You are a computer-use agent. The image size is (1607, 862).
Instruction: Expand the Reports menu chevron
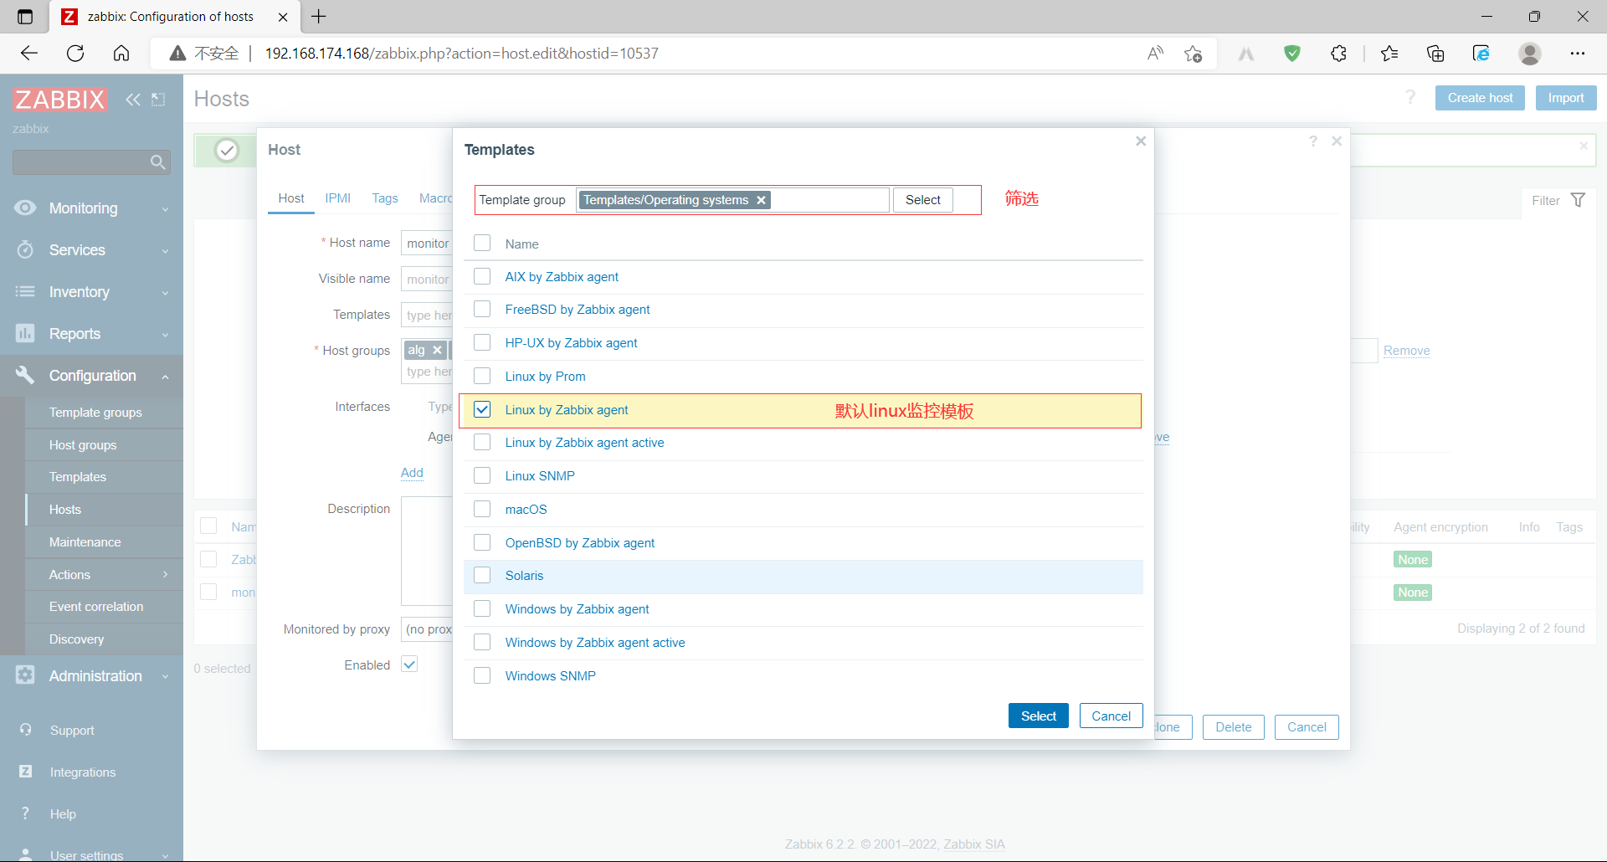[x=165, y=335]
